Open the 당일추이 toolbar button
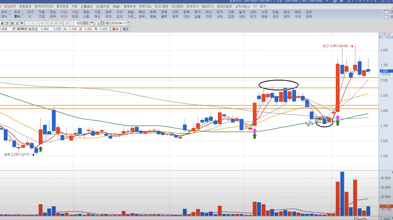This screenshot has height=220, width=393. pyautogui.click(x=275, y=14)
